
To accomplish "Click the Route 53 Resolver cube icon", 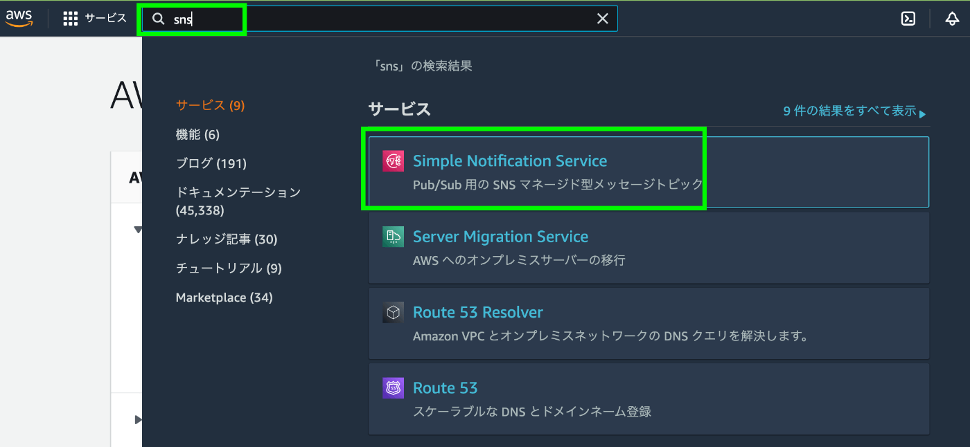I will 393,312.
